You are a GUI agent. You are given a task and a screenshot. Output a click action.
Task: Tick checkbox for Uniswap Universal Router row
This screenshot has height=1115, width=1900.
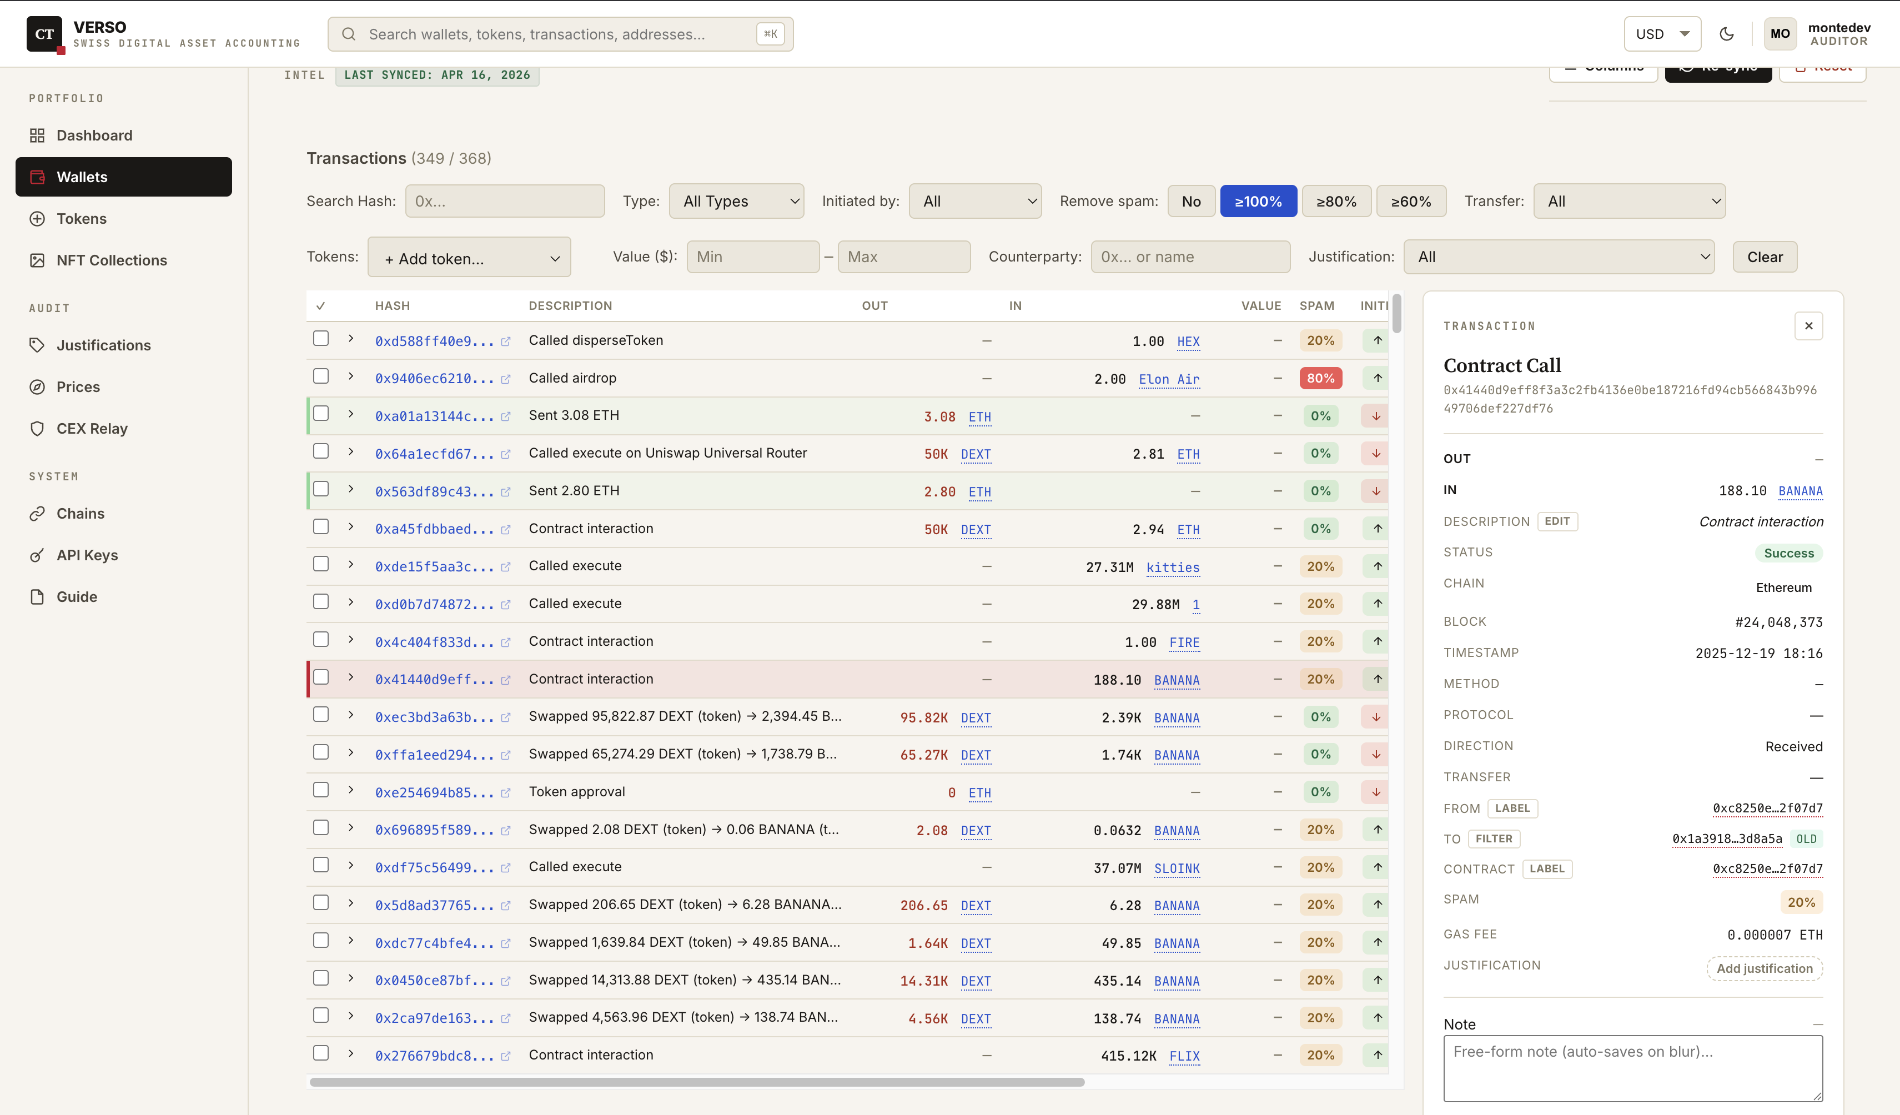[321, 451]
